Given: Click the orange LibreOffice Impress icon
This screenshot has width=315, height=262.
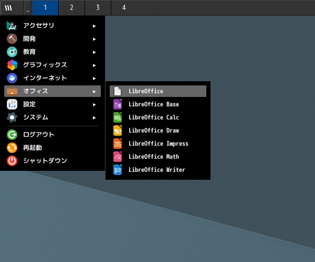Looking at the screenshot, I should point(118,144).
